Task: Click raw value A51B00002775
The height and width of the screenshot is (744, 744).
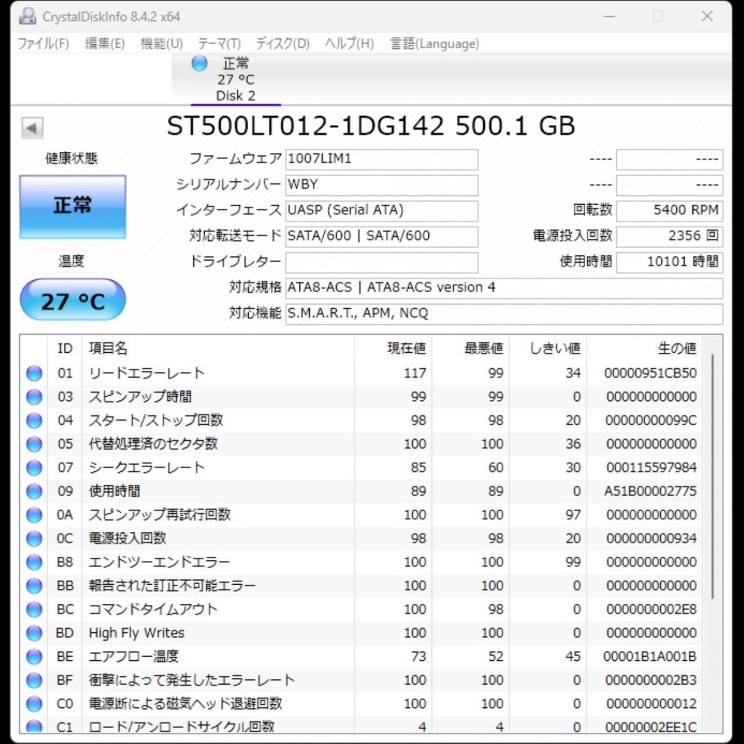Action: click(x=650, y=491)
